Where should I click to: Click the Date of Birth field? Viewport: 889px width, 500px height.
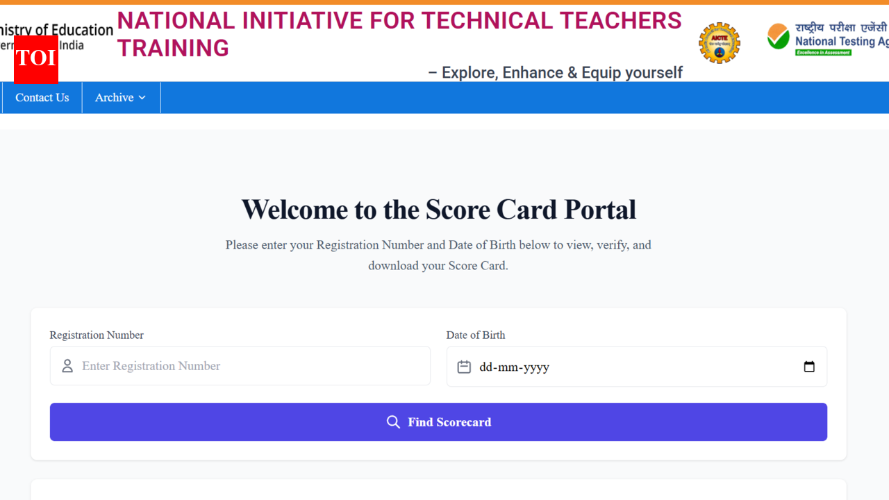(636, 367)
